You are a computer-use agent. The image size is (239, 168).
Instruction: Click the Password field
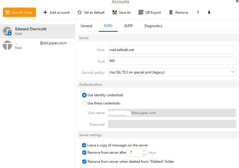[172, 124]
